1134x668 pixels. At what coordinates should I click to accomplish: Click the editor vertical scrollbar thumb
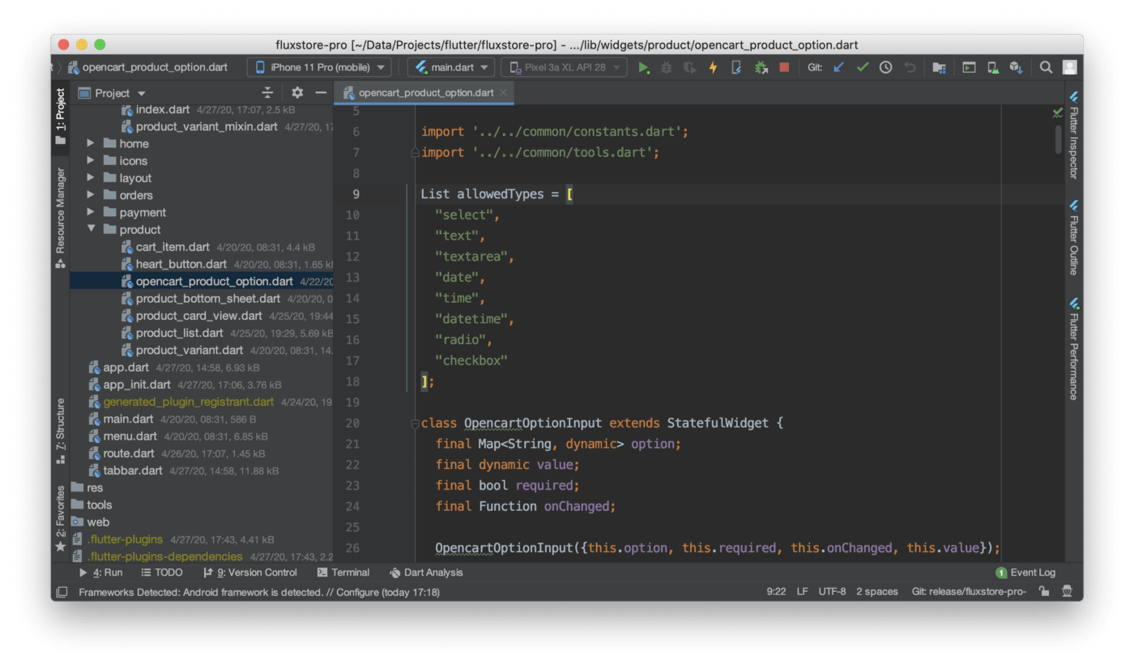(x=1058, y=138)
